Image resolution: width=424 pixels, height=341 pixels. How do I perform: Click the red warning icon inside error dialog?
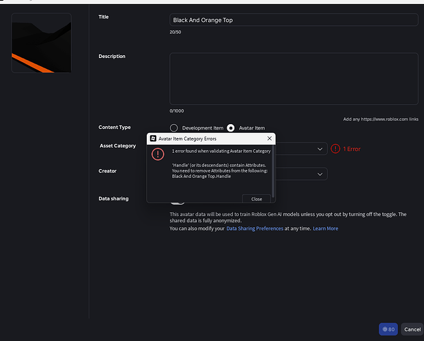[158, 154]
